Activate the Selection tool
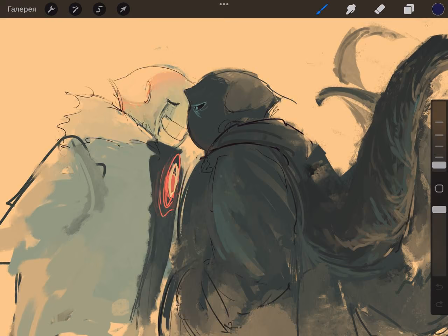The image size is (448, 336). click(x=99, y=9)
